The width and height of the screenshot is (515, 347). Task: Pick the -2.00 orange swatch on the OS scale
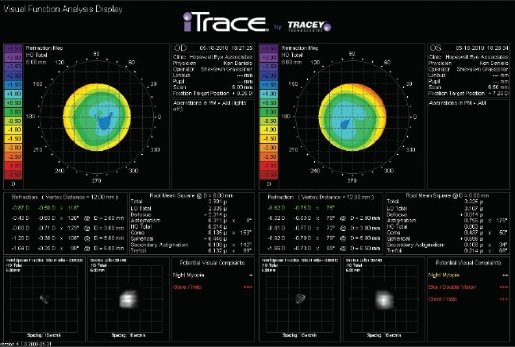(x=269, y=148)
